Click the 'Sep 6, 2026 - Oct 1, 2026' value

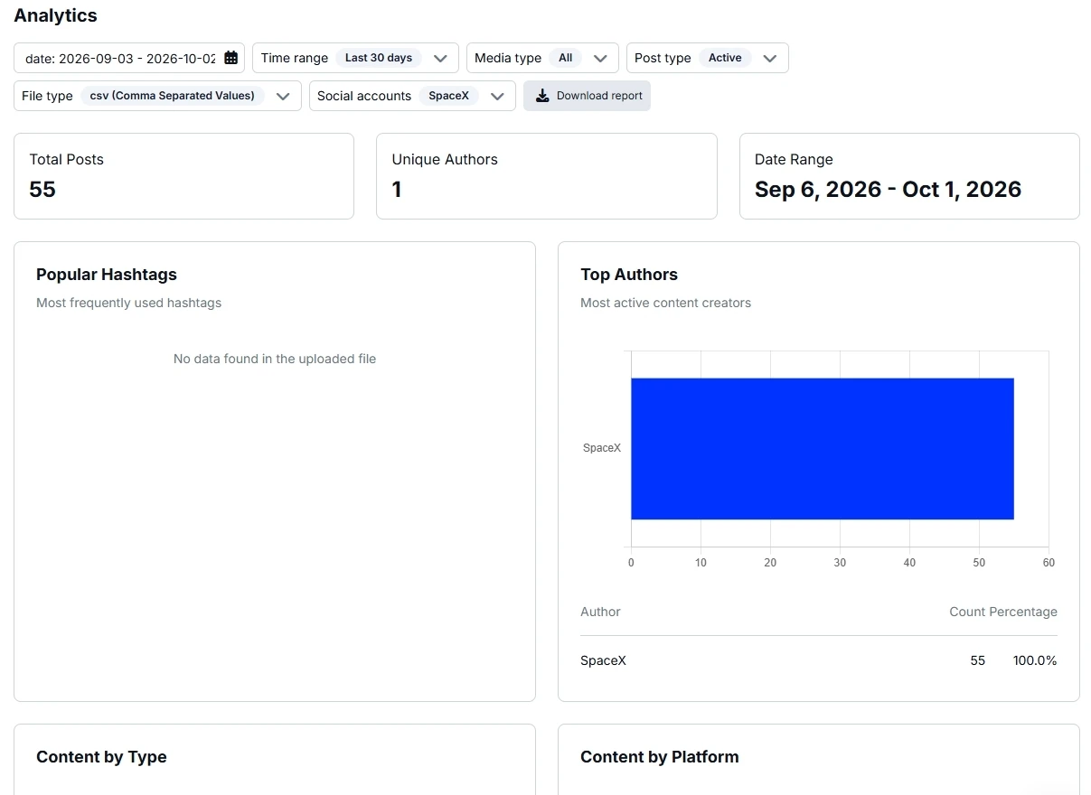[888, 190]
